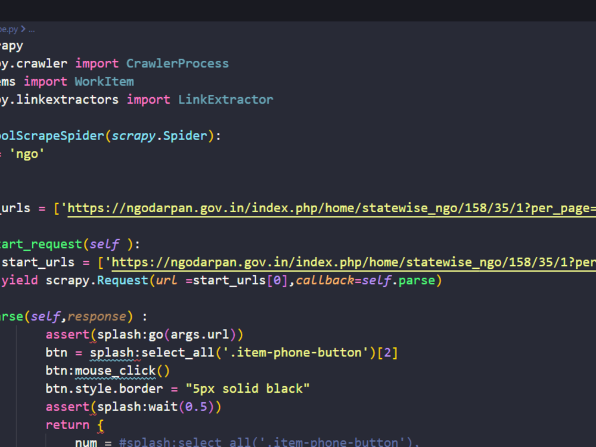Click 'Request' in scrapy.Request
Viewport: 596px width, 447px height.
(x=122, y=281)
